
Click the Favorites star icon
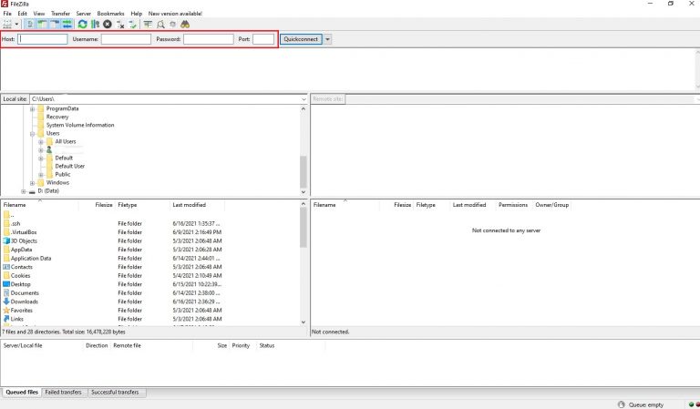[x=6, y=311]
